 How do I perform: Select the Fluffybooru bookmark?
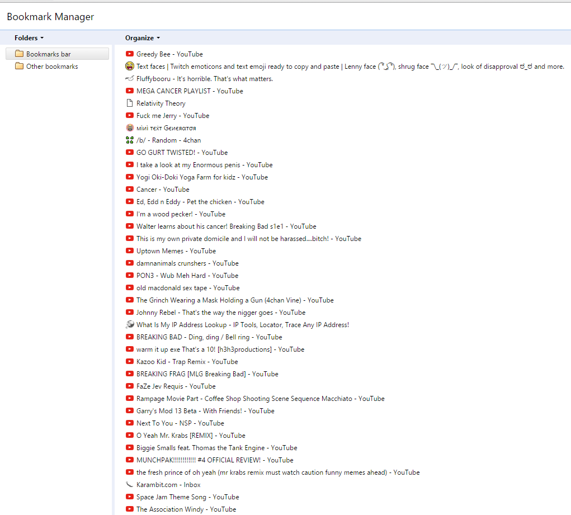[205, 79]
